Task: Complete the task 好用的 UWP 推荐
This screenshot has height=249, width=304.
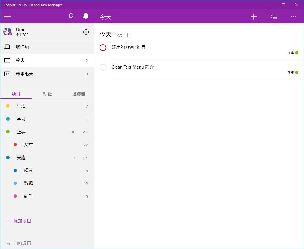Action: (103, 48)
